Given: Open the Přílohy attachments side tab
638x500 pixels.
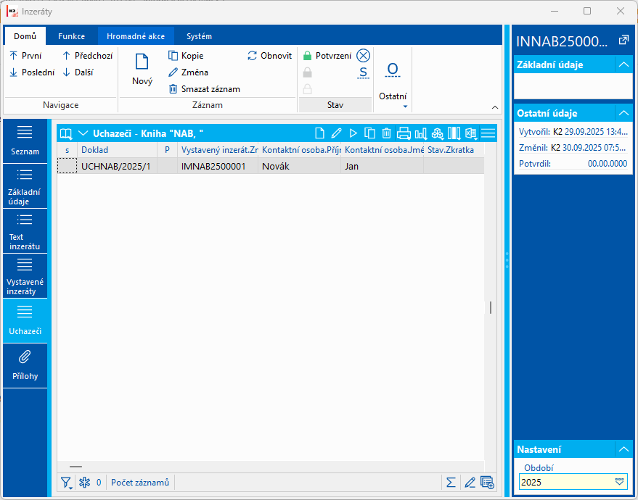Looking at the screenshot, I should click(x=25, y=366).
